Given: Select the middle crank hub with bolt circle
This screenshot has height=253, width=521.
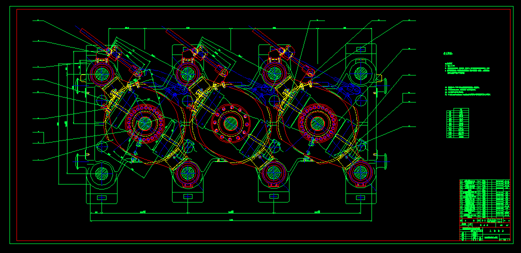Looking at the screenshot, I should [x=230, y=123].
